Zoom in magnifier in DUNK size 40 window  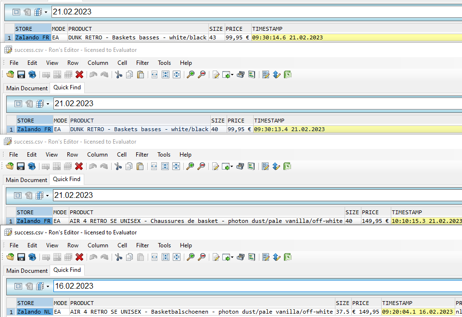[191, 75]
